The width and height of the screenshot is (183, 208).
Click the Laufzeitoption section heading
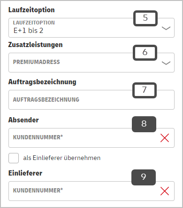pos(31,10)
